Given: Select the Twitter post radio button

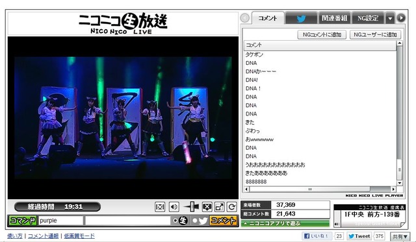Looking at the screenshot, I should point(195,221).
